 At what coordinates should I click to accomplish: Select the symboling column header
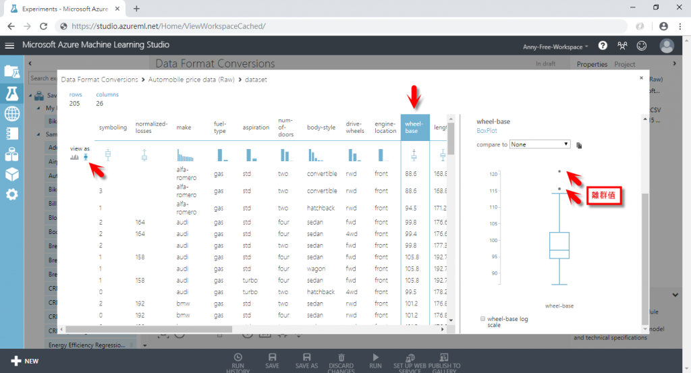[113, 127]
